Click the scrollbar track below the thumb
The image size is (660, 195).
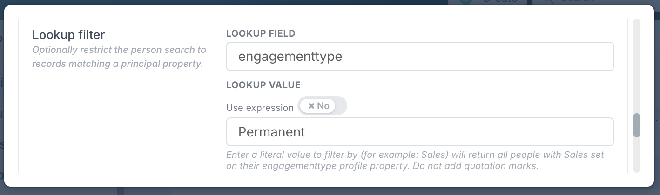pos(636,156)
